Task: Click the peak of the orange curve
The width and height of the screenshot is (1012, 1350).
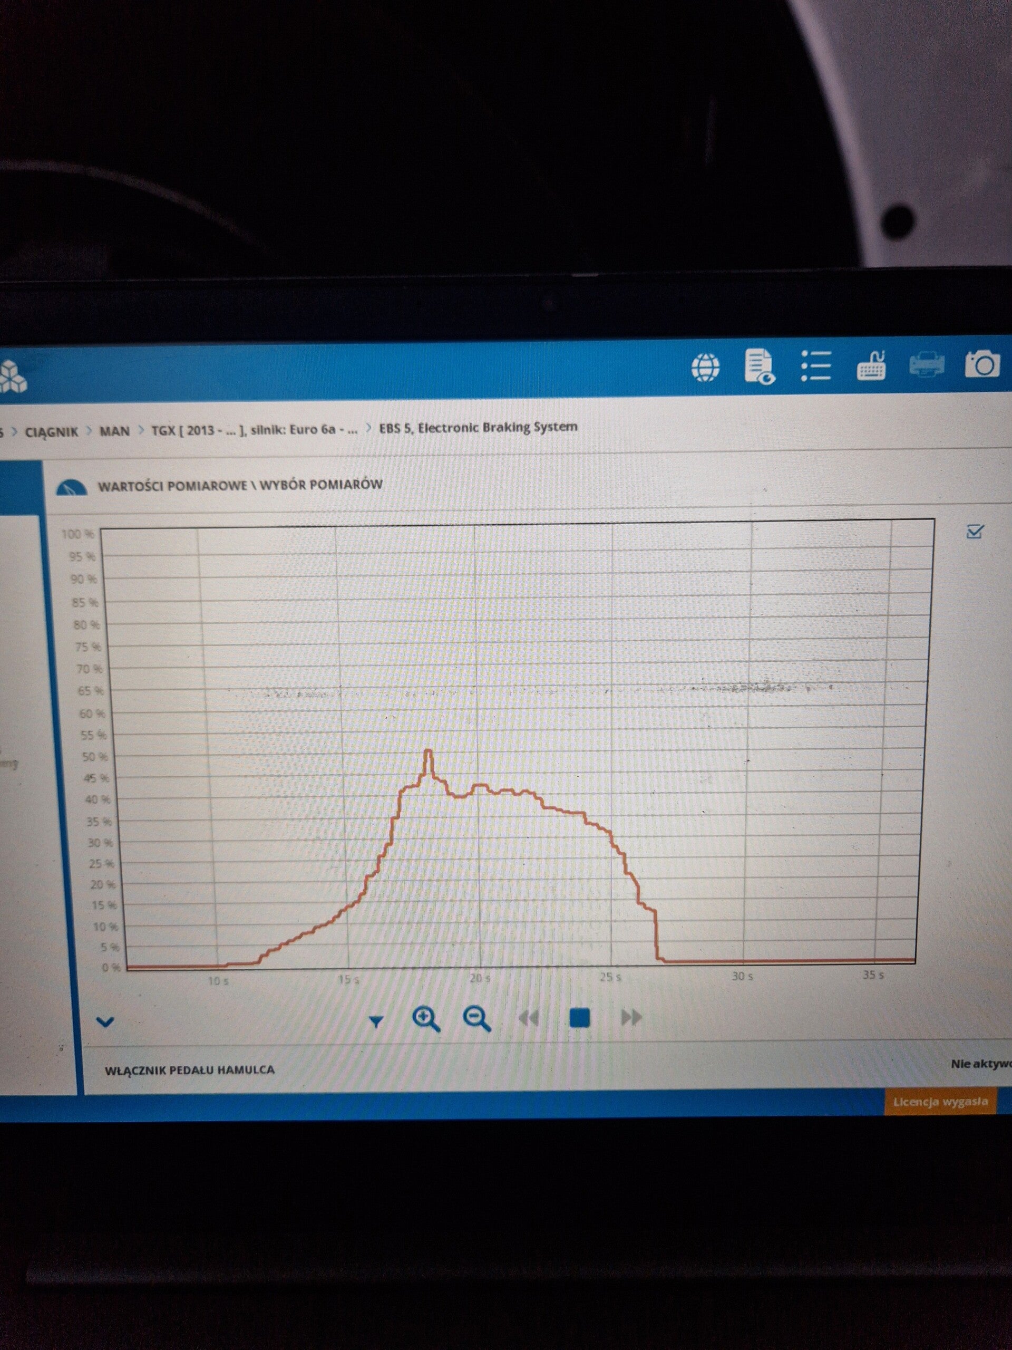Action: point(427,750)
